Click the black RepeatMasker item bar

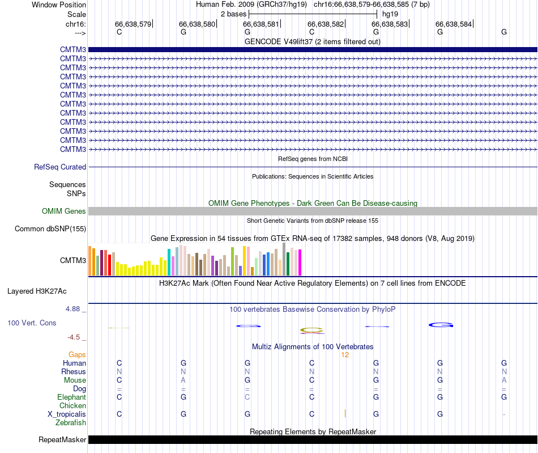tap(313, 439)
